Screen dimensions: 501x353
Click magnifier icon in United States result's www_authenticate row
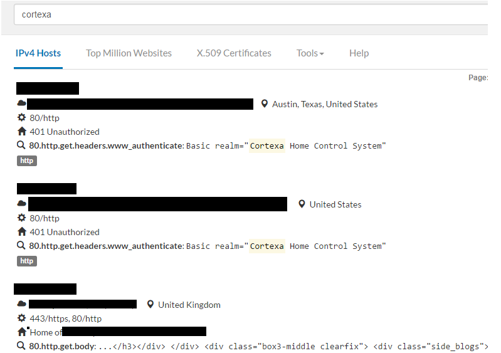[21, 246]
